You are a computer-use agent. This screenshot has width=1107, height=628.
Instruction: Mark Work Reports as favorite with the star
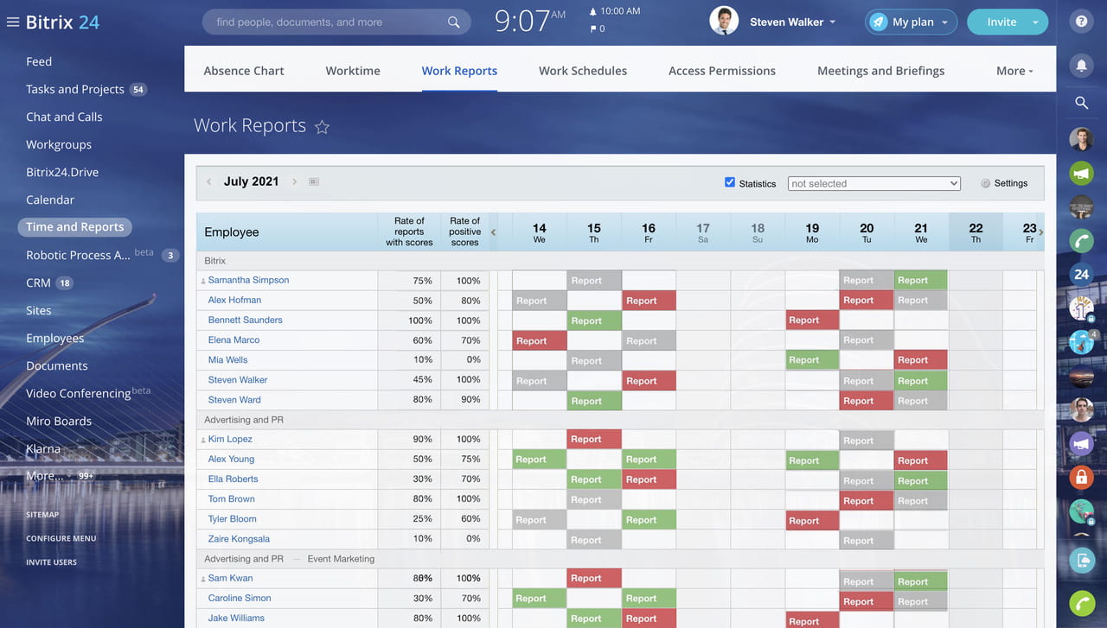click(x=322, y=127)
